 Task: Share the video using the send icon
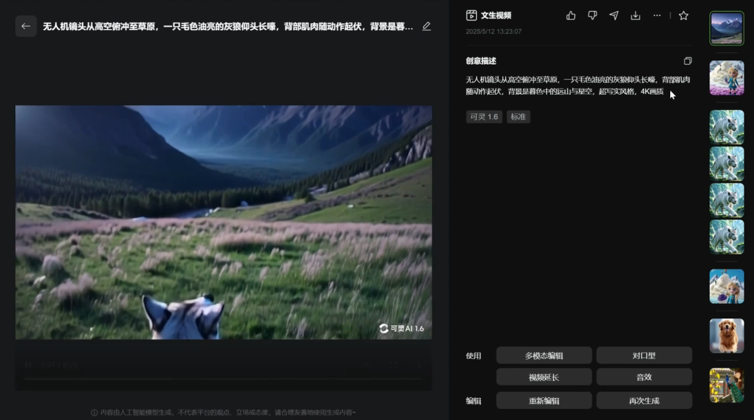(614, 15)
